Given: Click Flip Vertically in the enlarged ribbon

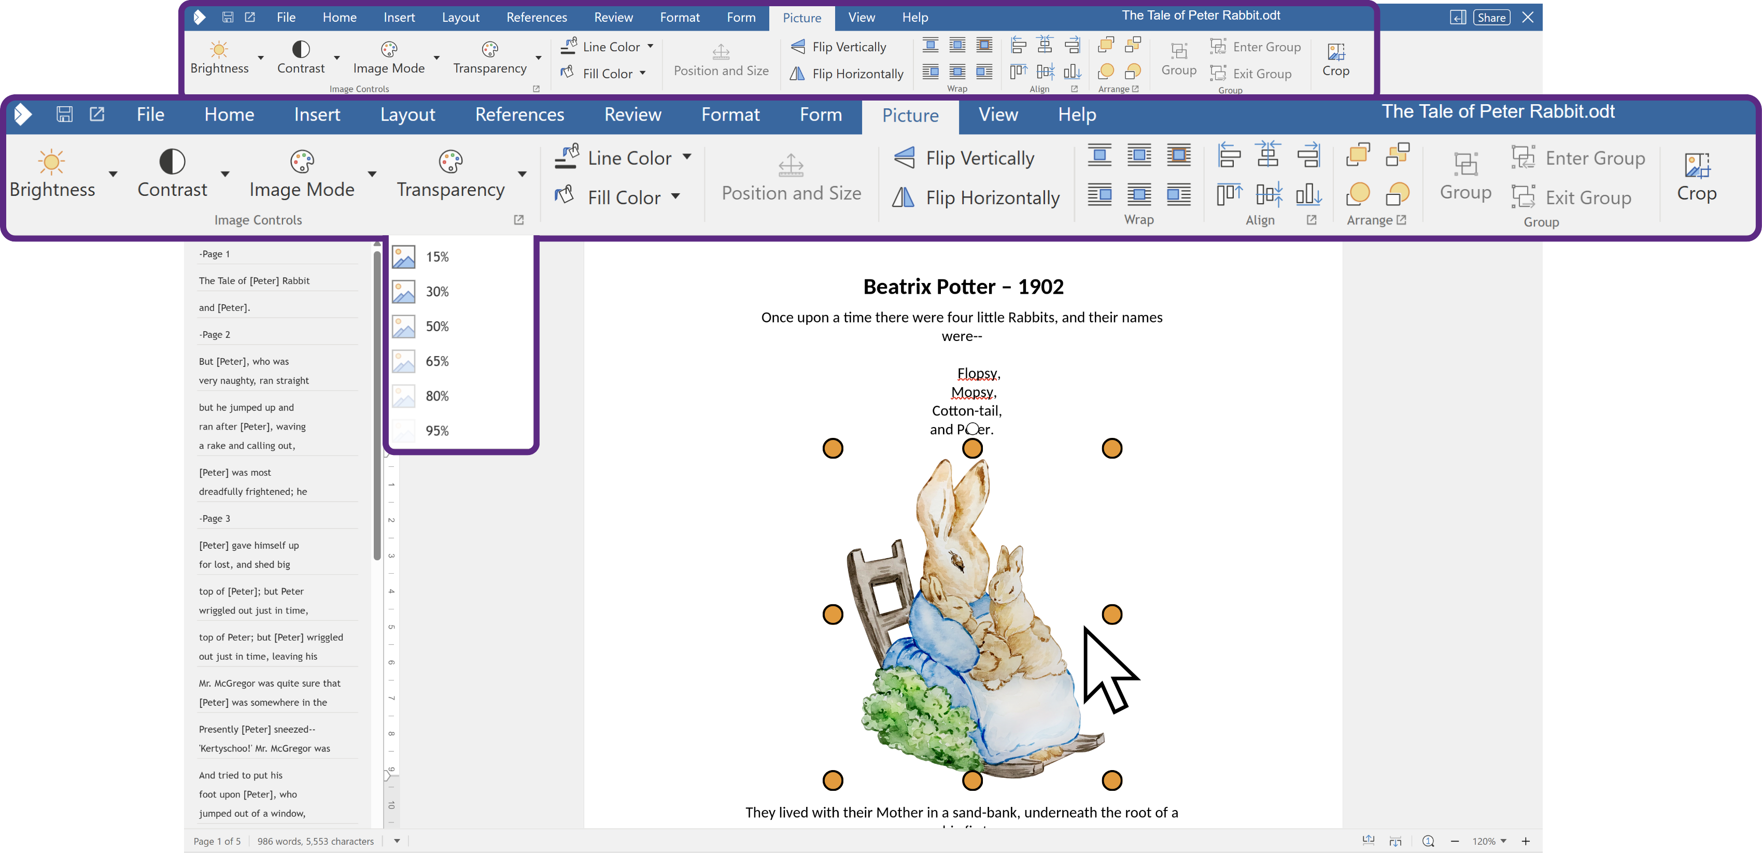Looking at the screenshot, I should pyautogui.click(x=964, y=158).
